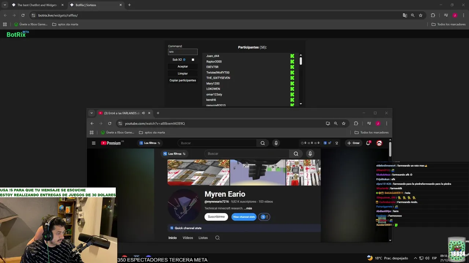Reload the BotRix raffles page
This screenshot has height=263, width=469.
(x=23, y=15)
